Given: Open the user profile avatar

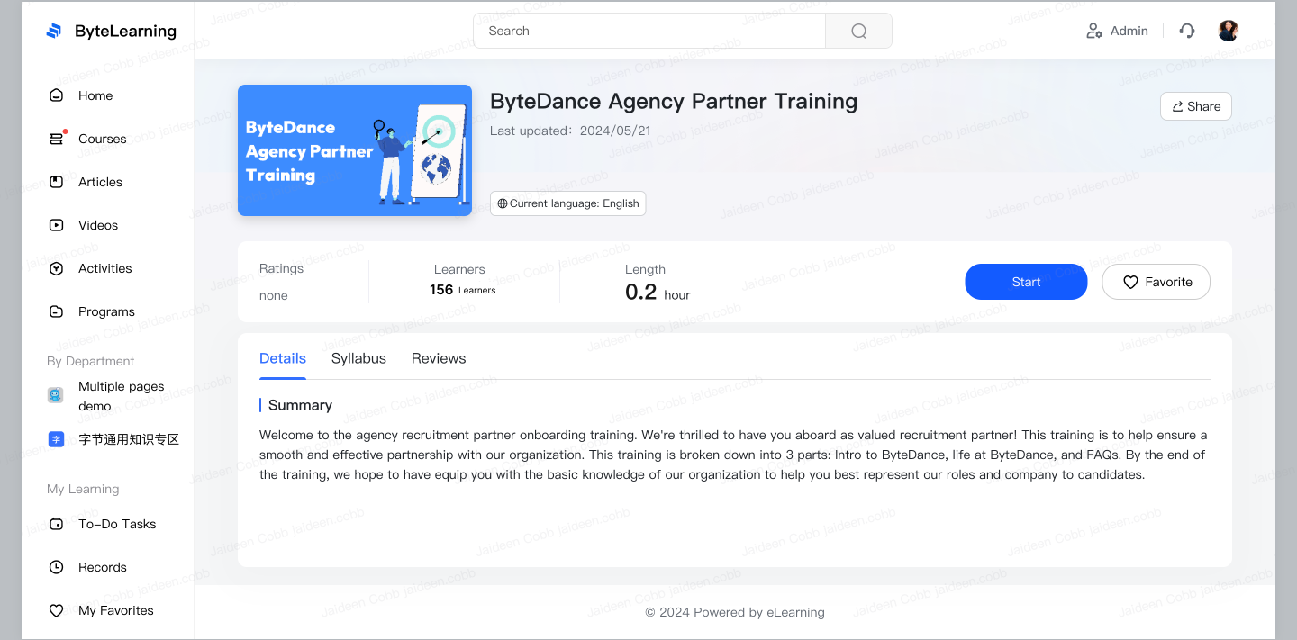Looking at the screenshot, I should click(x=1229, y=31).
